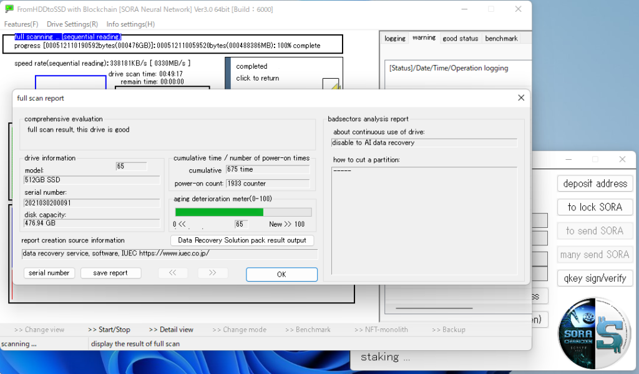Click >> Change mode in the bottom bar
The height and width of the screenshot is (374, 639).
(x=239, y=330)
